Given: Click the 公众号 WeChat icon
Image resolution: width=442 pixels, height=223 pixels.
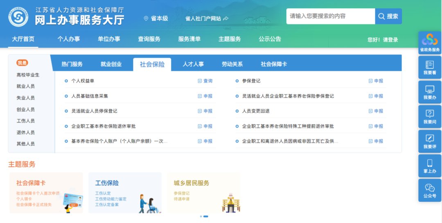Looking at the screenshot, I should tap(430, 190).
